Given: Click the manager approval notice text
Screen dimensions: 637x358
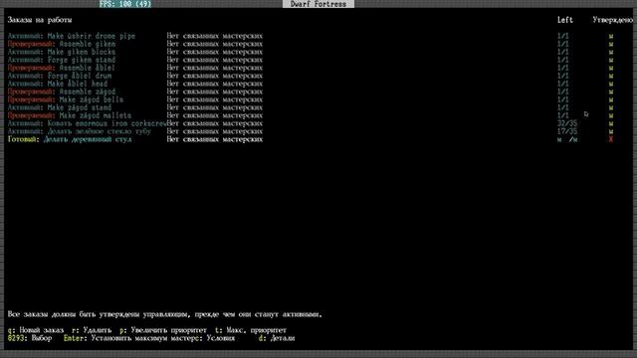Looking at the screenshot, I should tap(164, 314).
